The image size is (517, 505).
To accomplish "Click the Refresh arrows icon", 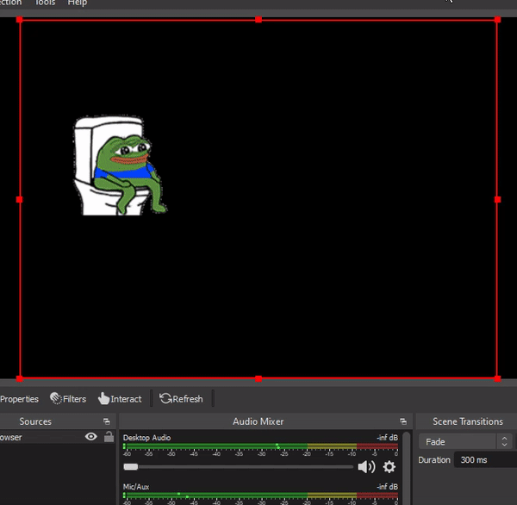I will click(165, 398).
